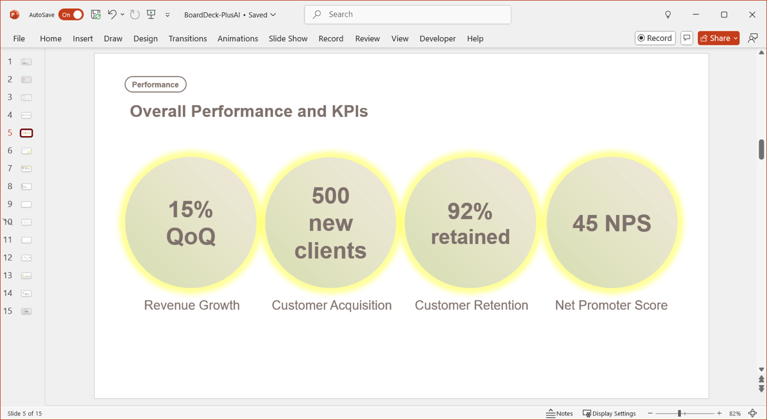The image size is (767, 420).
Task: Fit slide to current window icon
Action: 753,414
